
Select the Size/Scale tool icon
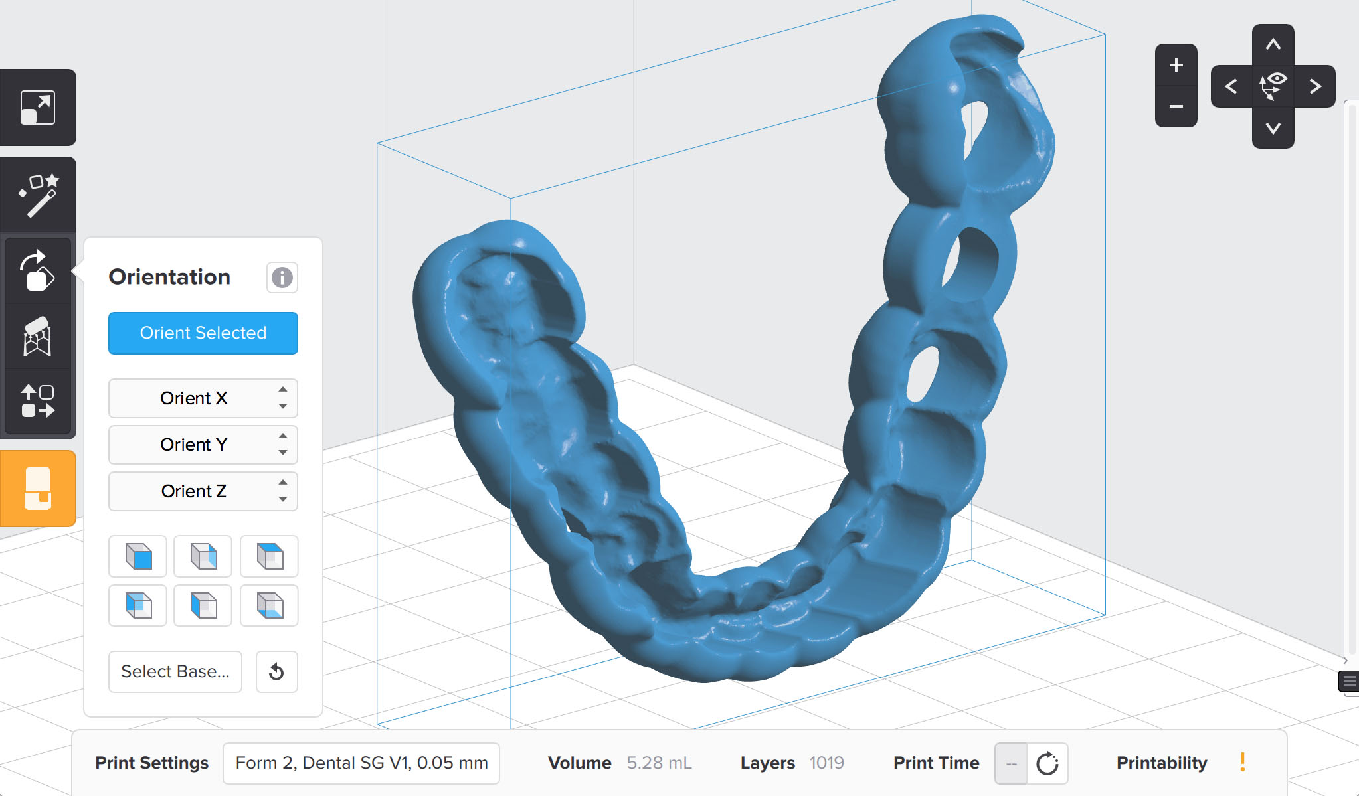click(x=38, y=108)
